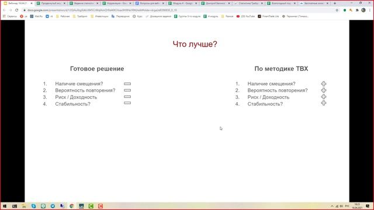This screenshot has height=210, width=374.
Task: Open the orange key extension icon
Action: coord(351,10)
